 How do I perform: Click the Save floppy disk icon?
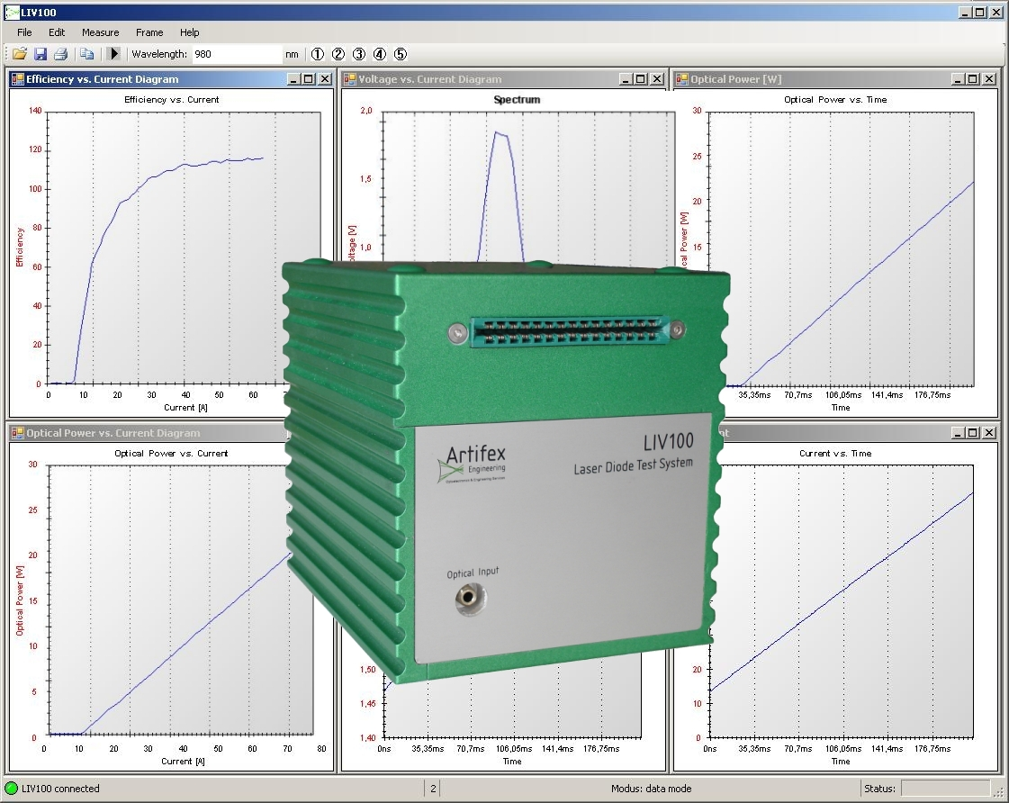(40, 54)
